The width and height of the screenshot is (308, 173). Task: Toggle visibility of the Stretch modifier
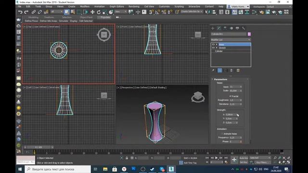[213, 48]
